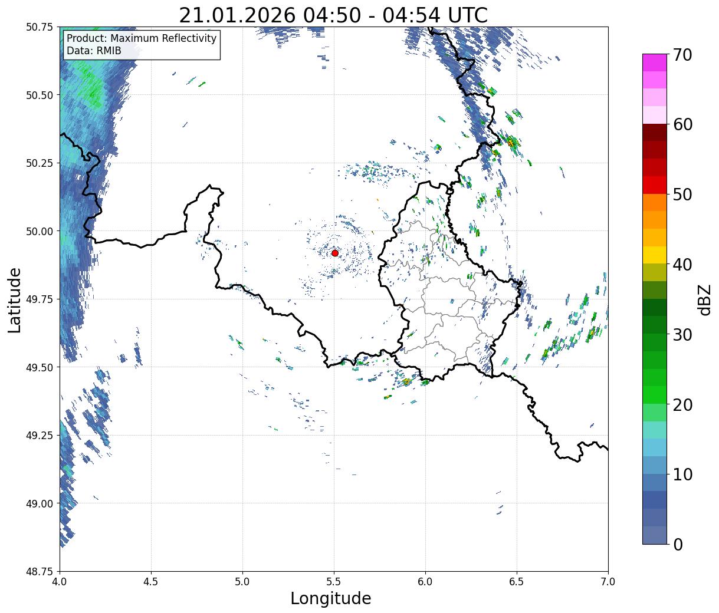The width and height of the screenshot is (719, 613).
Task: Click the longitude tick label 4.5
Action: tap(151, 581)
